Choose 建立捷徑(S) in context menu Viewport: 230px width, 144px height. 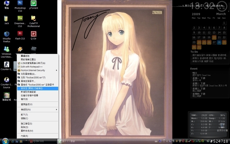coord(38,123)
